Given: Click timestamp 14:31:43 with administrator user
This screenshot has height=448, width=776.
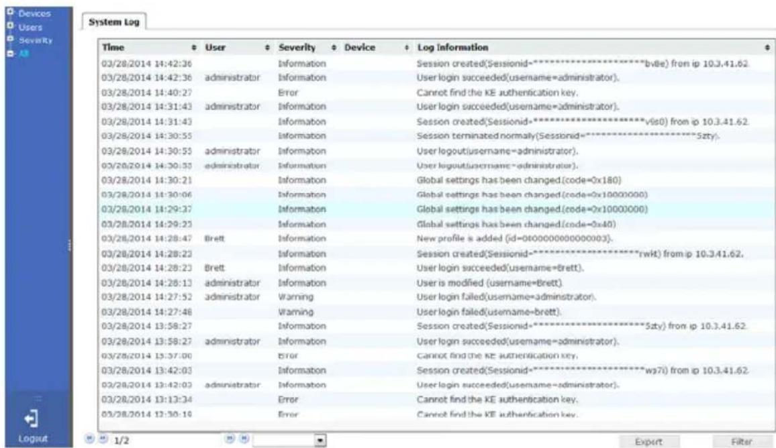Looking at the screenshot, I should point(146,107).
